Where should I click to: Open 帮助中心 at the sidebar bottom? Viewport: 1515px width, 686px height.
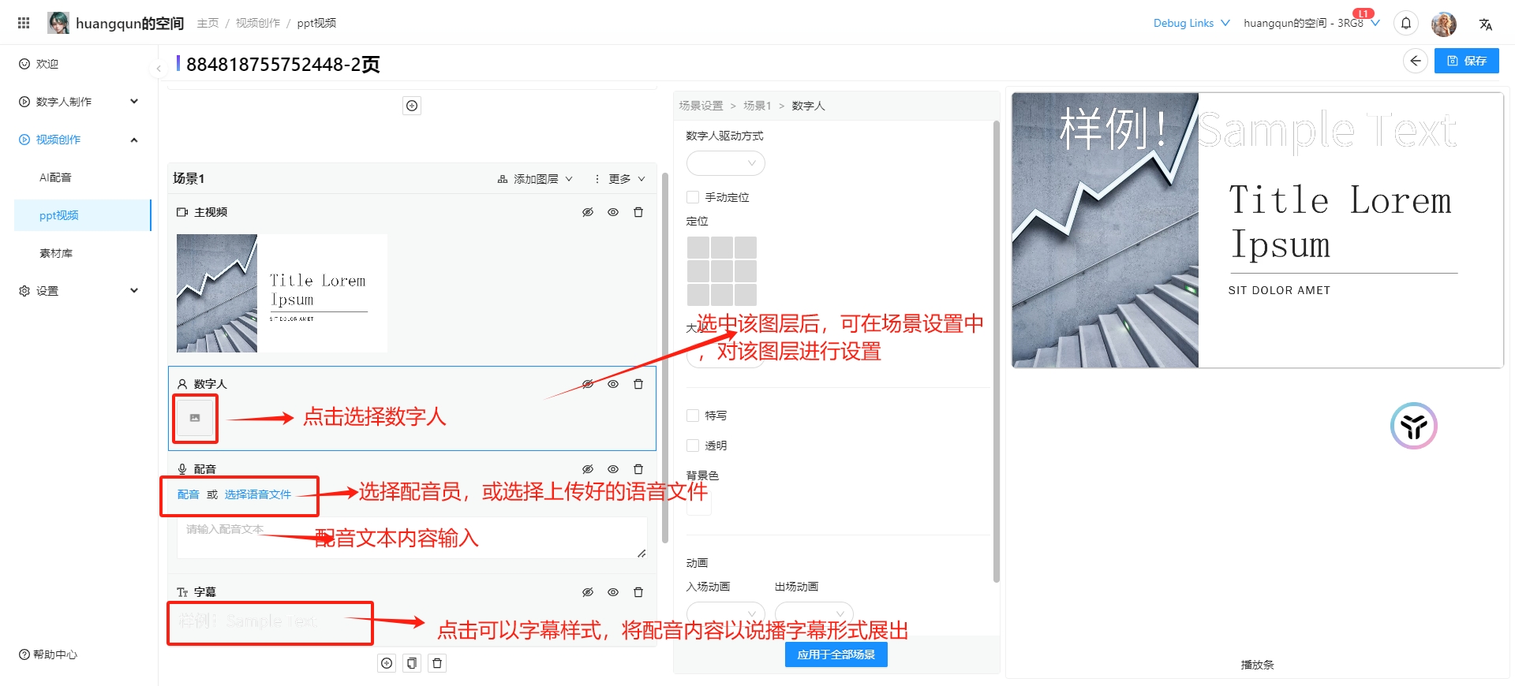coord(48,654)
